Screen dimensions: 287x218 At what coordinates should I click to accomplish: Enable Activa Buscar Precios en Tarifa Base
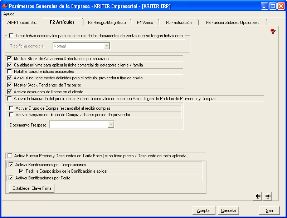(x=10, y=156)
